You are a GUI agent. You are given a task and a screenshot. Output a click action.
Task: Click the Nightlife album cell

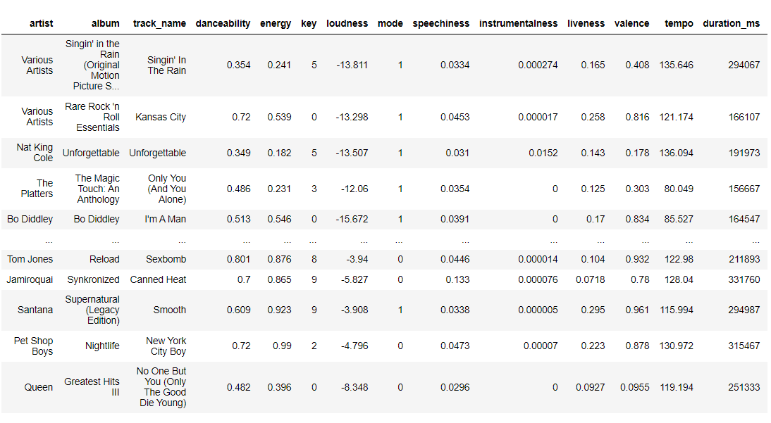coord(102,346)
